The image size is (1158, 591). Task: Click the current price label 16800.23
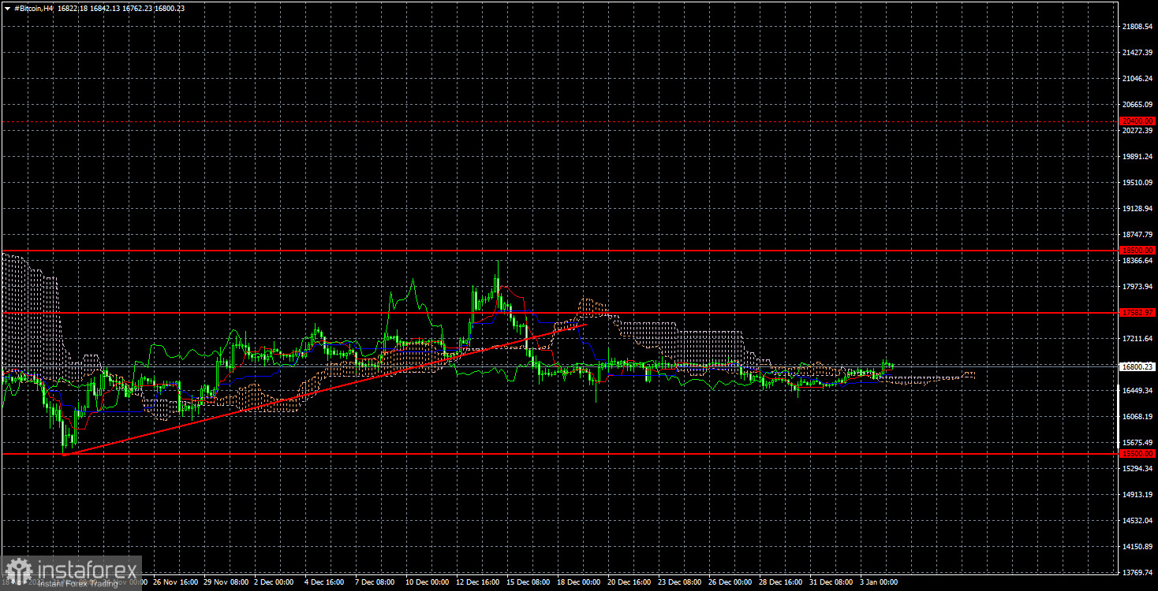(1137, 366)
